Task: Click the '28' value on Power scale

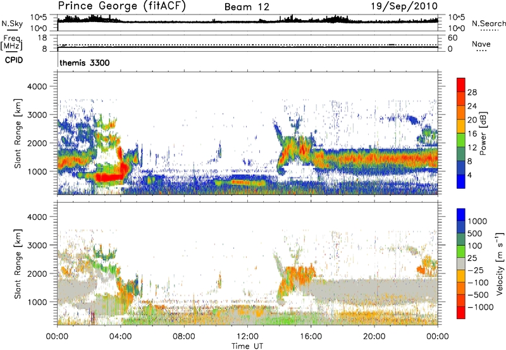Action: (x=472, y=92)
